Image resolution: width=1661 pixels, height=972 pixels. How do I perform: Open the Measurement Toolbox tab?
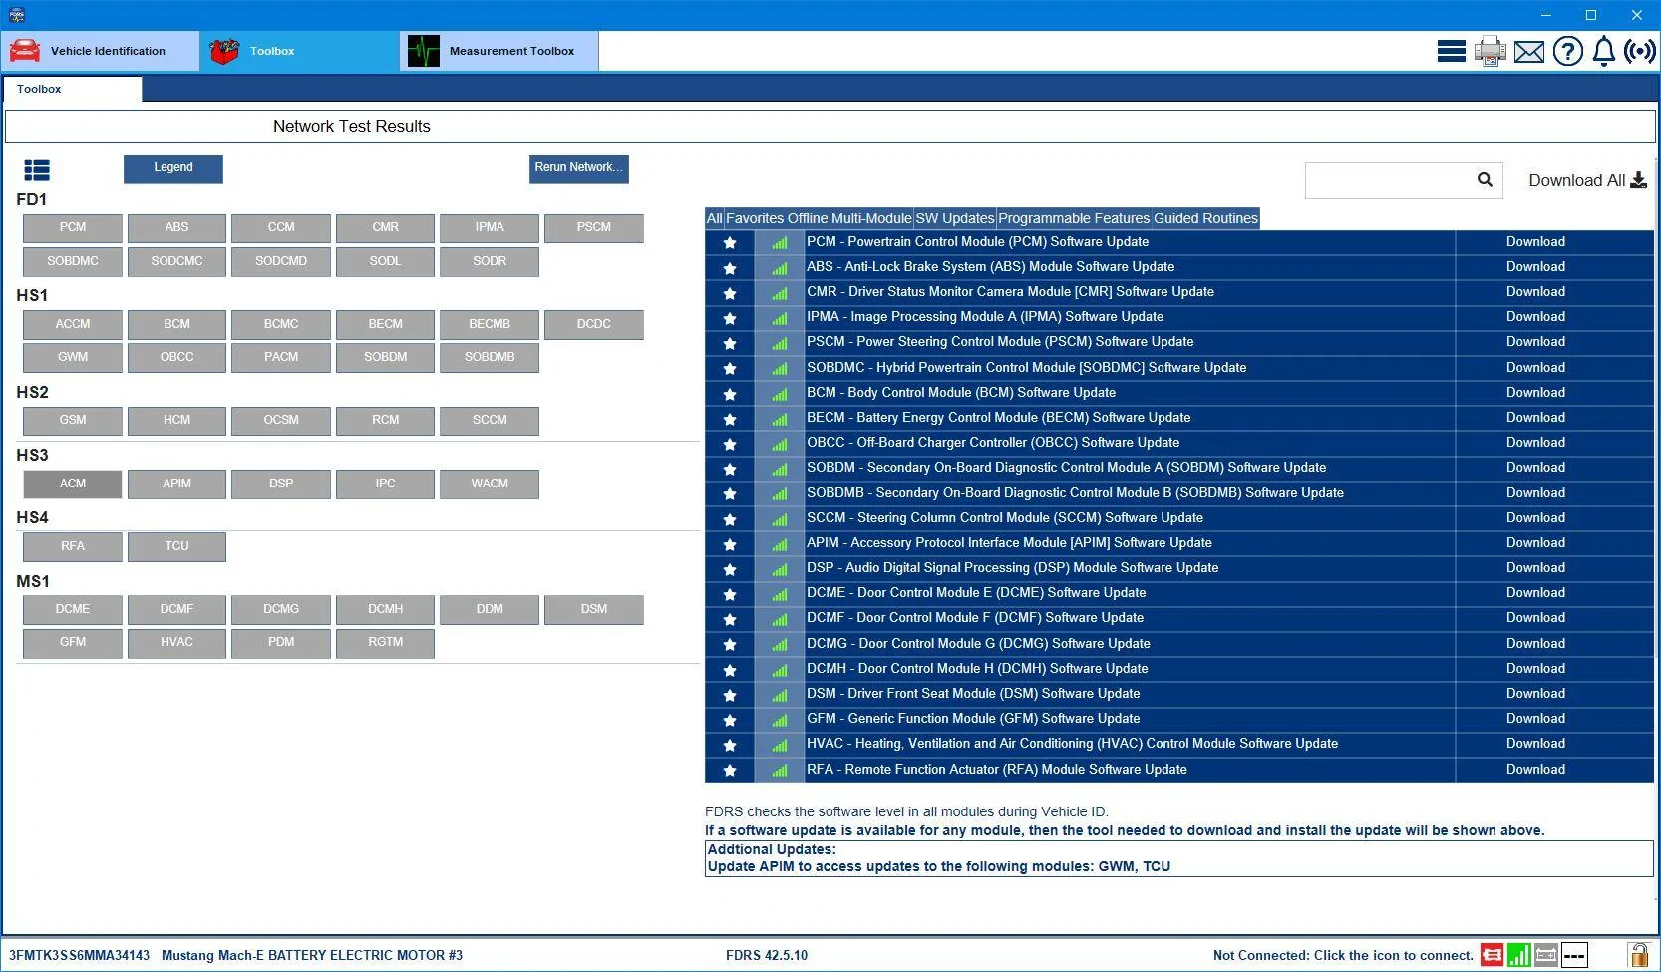point(499,51)
